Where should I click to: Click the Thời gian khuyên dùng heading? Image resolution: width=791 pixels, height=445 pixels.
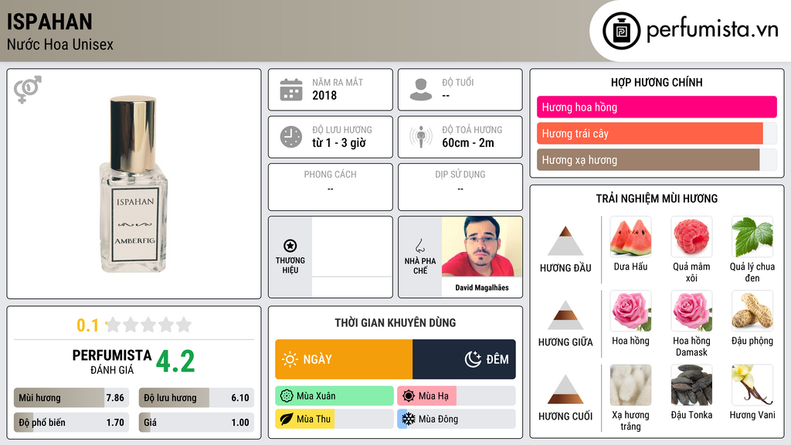395,322
